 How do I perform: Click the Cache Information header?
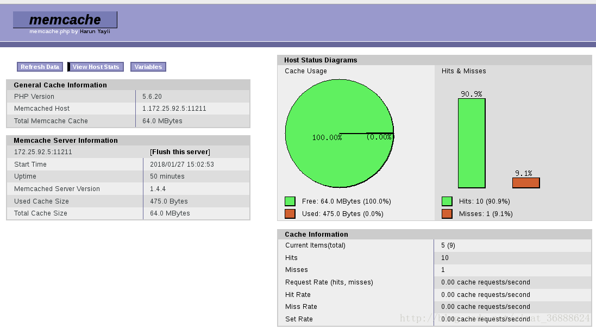[x=435, y=235]
